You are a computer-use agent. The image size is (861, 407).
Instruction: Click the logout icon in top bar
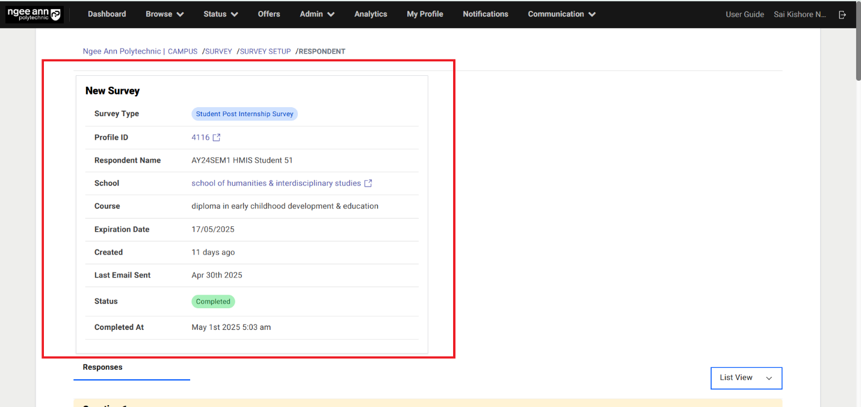[842, 14]
